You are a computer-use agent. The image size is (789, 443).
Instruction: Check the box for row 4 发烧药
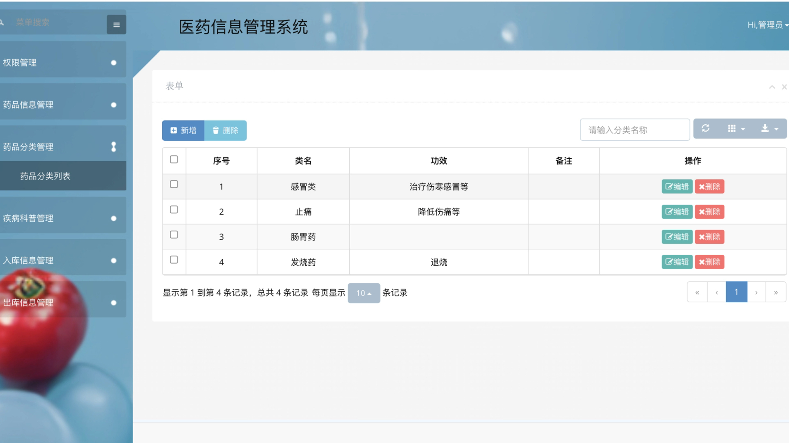pyautogui.click(x=174, y=260)
